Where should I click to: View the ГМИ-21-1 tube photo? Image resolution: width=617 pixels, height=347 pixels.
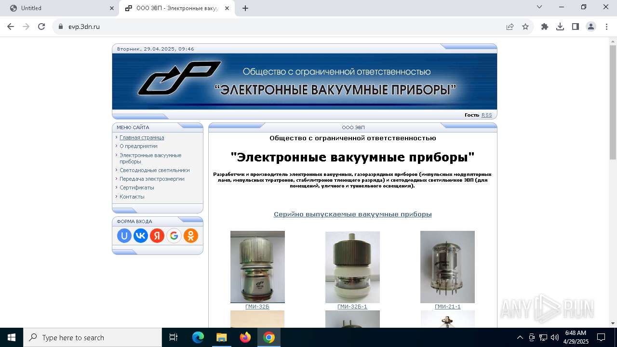click(447, 267)
